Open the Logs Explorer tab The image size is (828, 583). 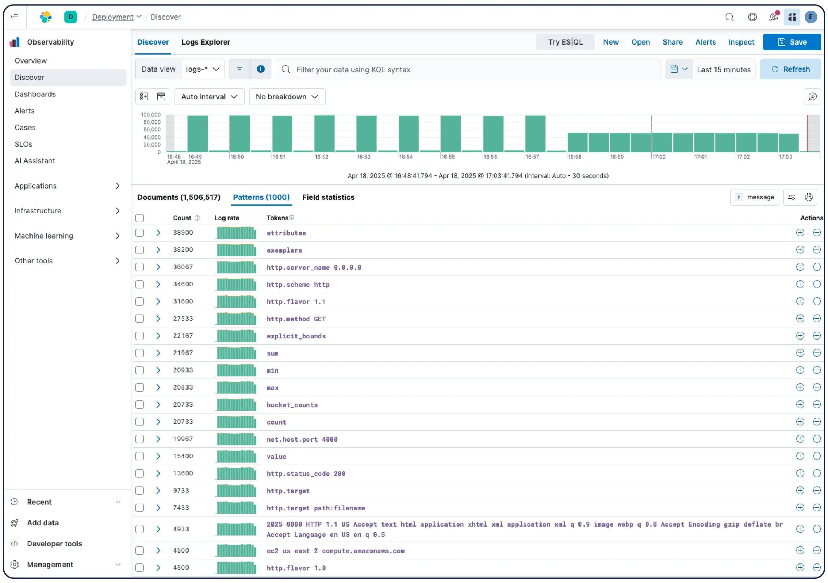tap(206, 42)
